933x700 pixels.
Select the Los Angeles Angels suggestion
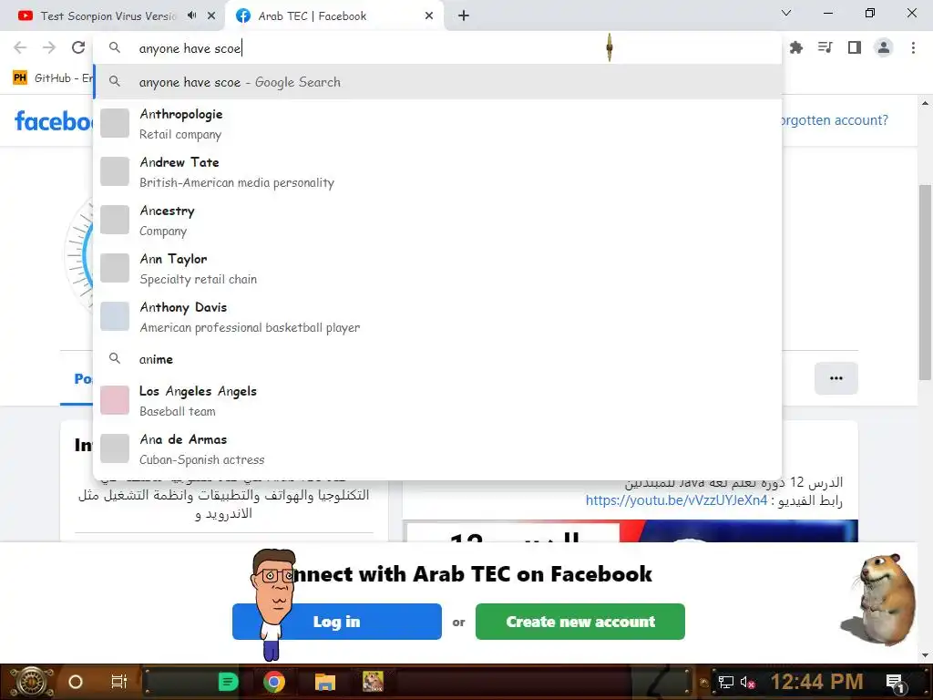point(437,400)
